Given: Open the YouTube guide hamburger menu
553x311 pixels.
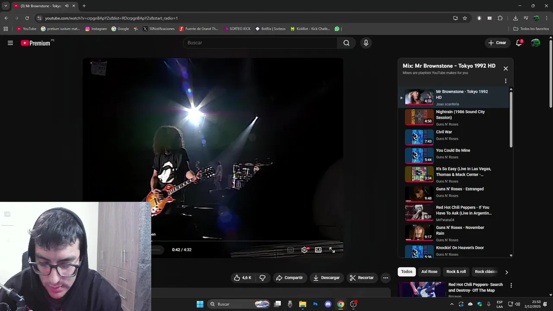Looking at the screenshot, I should (10, 43).
